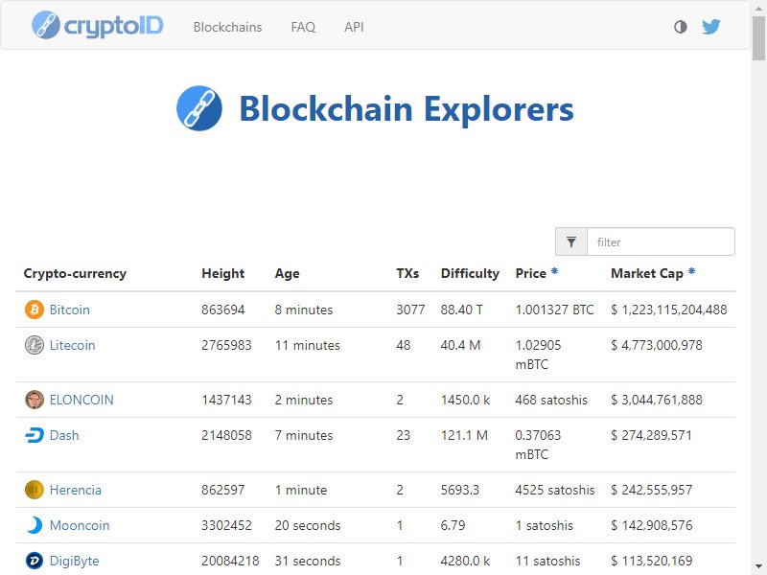767x575 pixels.
Task: Select Dash difficulty 121.1 M
Action: click(x=464, y=435)
